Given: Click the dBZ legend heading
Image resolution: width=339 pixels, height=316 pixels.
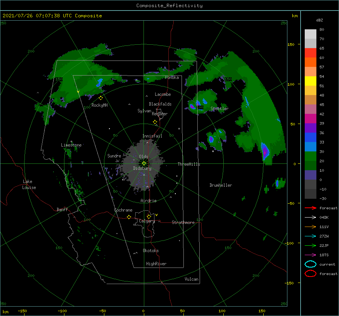Looking at the screenshot, I should [319, 20].
